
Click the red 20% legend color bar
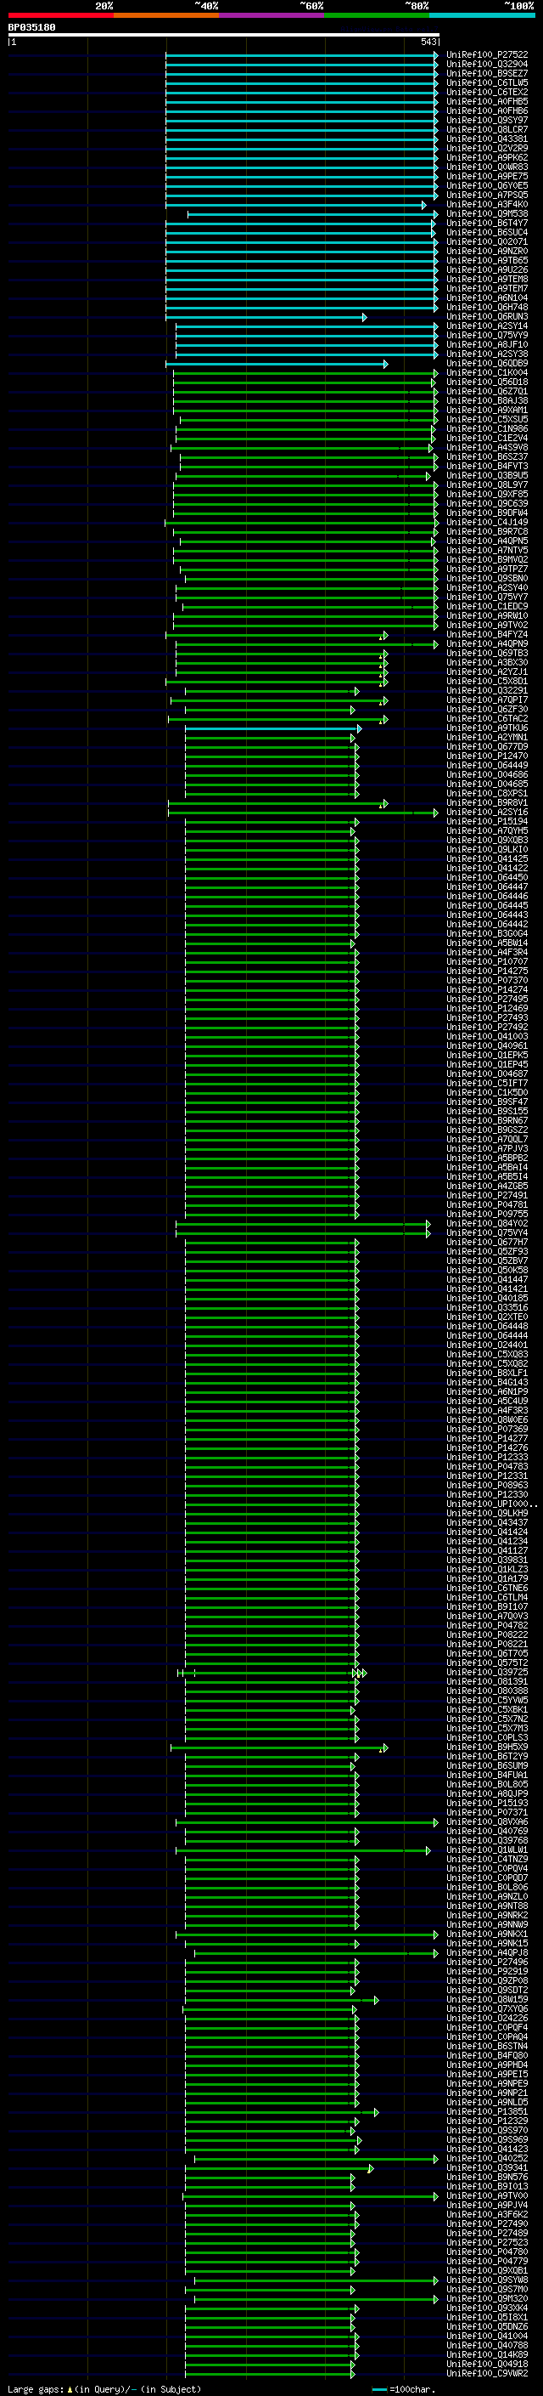[x=60, y=15]
